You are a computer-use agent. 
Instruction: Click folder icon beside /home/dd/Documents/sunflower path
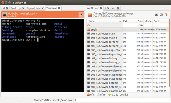pos(90,15)
